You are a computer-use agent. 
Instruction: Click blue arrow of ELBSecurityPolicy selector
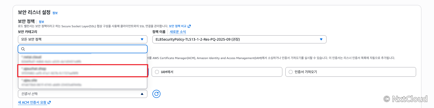pyautogui.click(x=321, y=39)
